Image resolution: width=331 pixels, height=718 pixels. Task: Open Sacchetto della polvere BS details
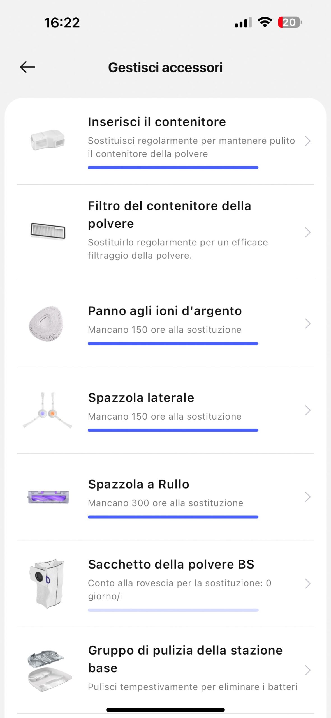[171, 564]
